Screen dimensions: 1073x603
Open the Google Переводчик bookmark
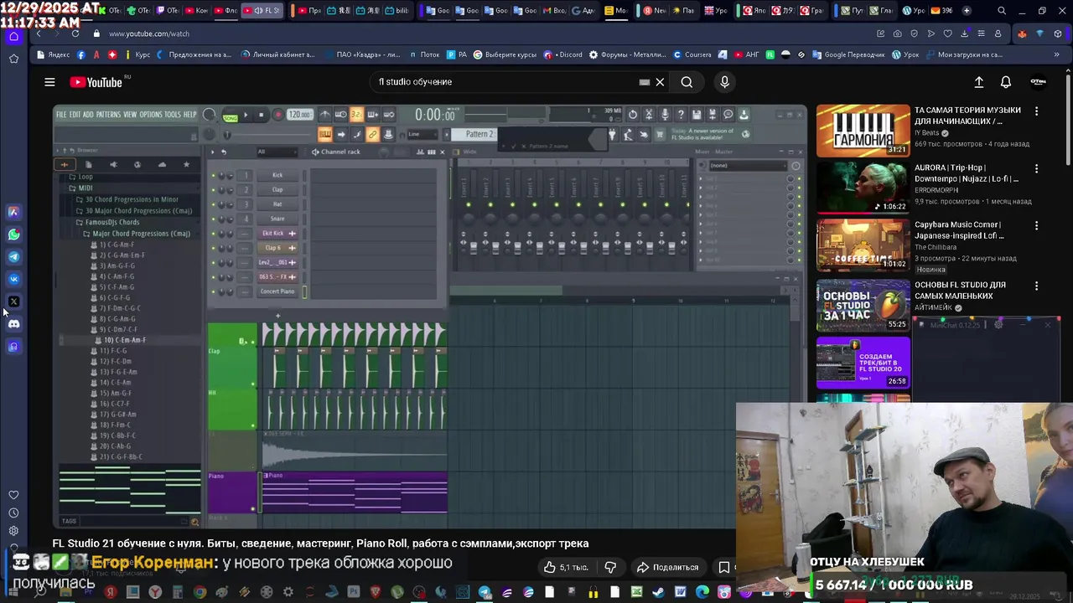tap(848, 54)
